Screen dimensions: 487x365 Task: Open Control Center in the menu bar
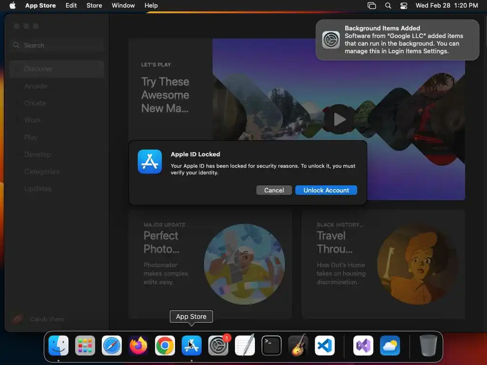tap(404, 5)
